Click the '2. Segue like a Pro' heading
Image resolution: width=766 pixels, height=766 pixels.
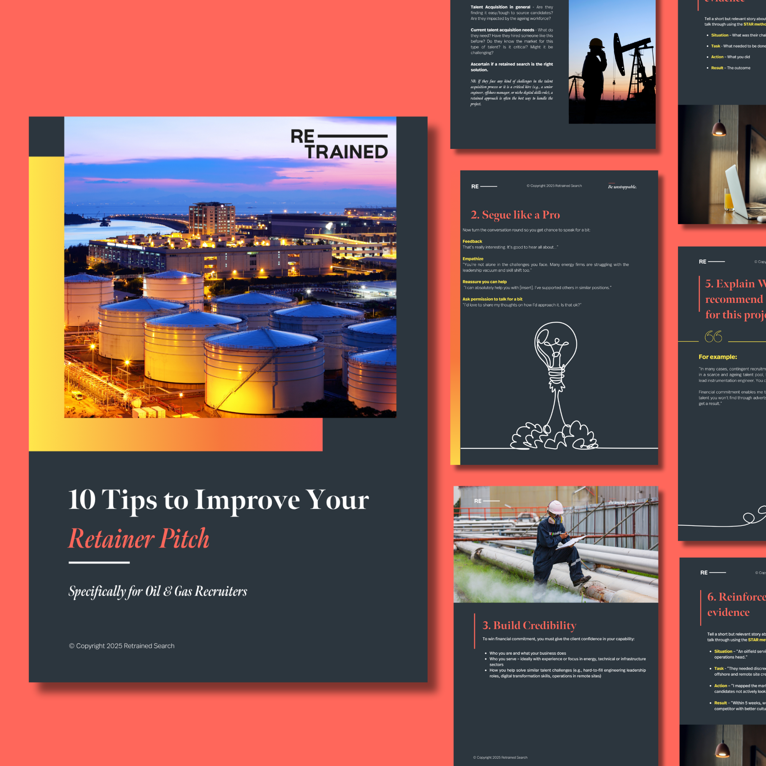pos(515,215)
